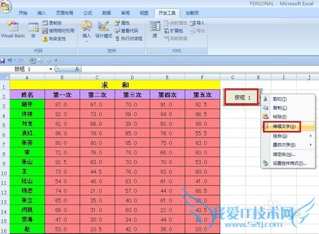Switch to the 公式 tab
The image size is (319, 234).
87,13
